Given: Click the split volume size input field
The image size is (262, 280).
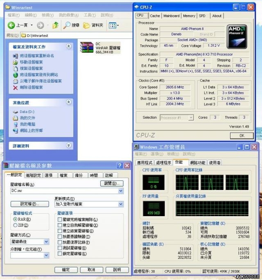Looking at the screenshot, I should [27, 255].
